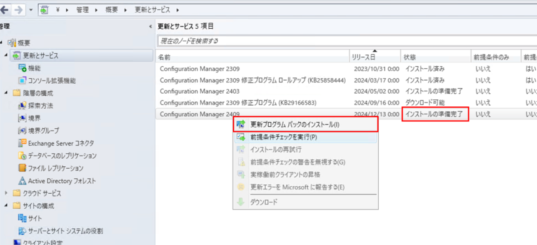
Task: Click the back navigation arrow
Action: (x=4, y=10)
